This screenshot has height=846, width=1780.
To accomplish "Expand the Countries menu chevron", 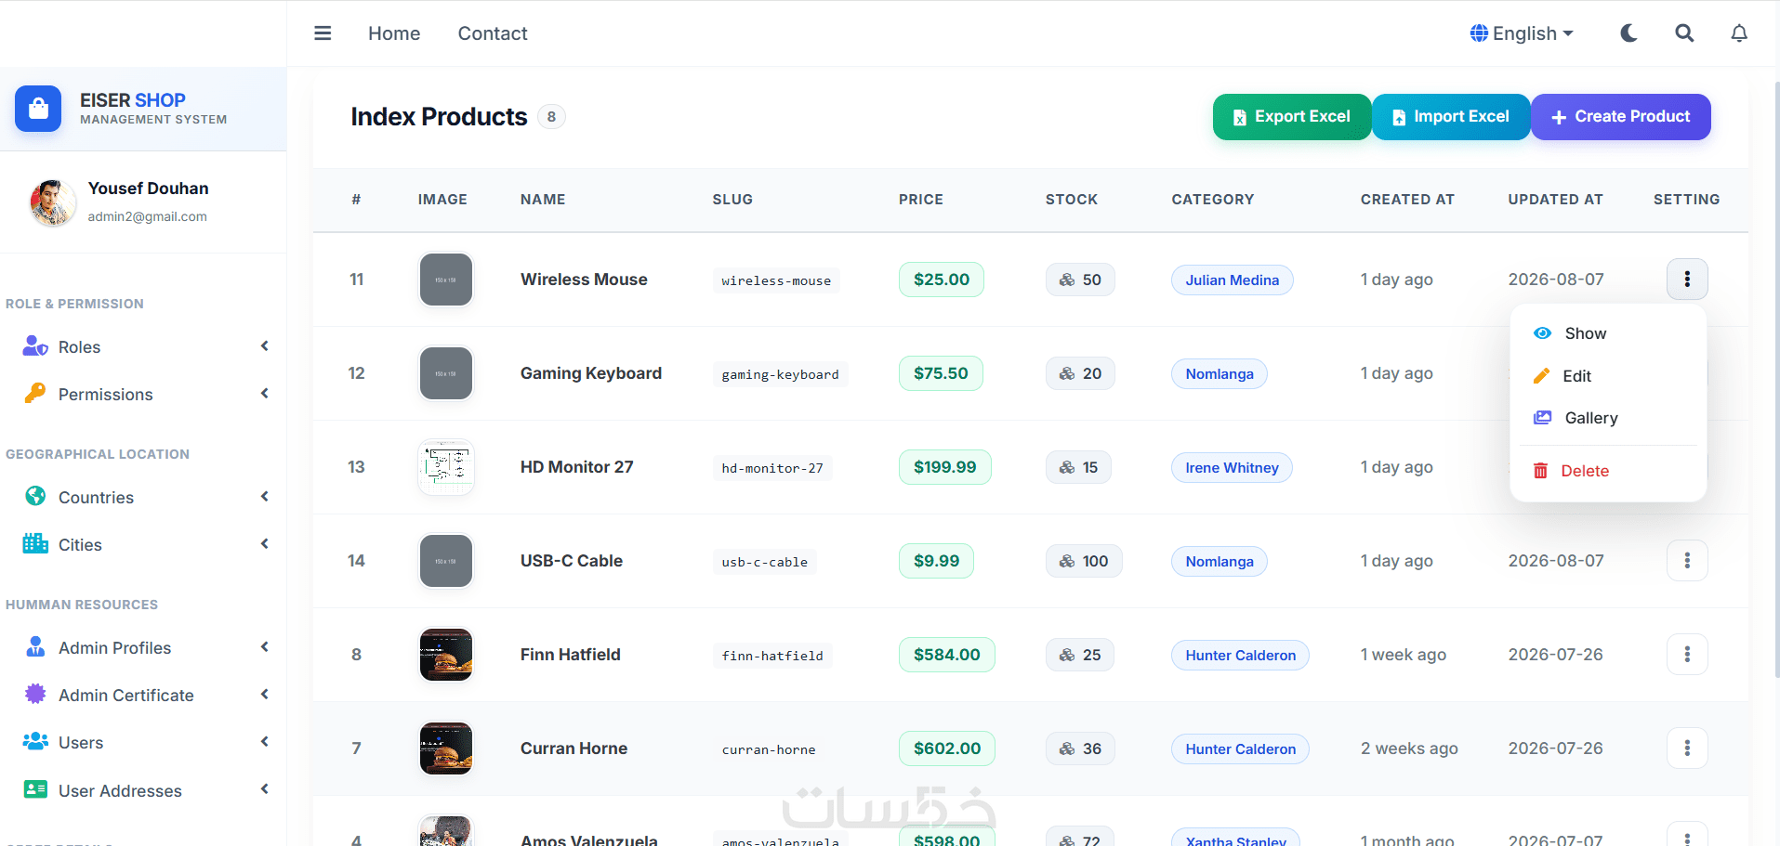I will (265, 497).
